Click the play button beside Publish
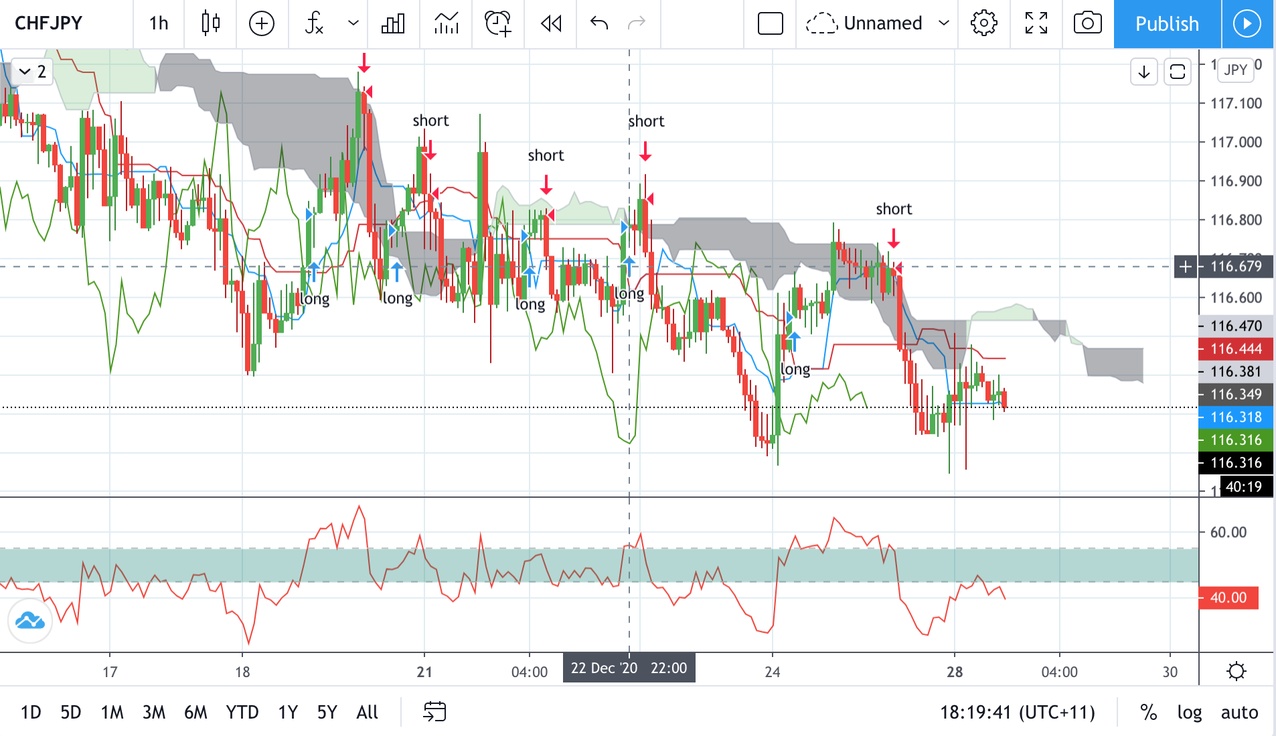The image size is (1276, 736). [1247, 24]
